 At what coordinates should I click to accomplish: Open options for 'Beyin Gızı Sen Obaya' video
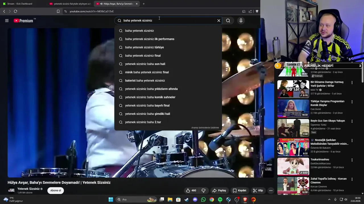point(352,121)
